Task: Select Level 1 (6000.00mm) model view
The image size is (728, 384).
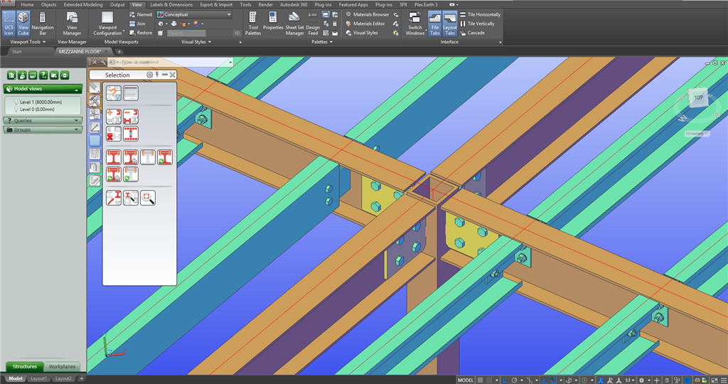Action: click(x=43, y=102)
